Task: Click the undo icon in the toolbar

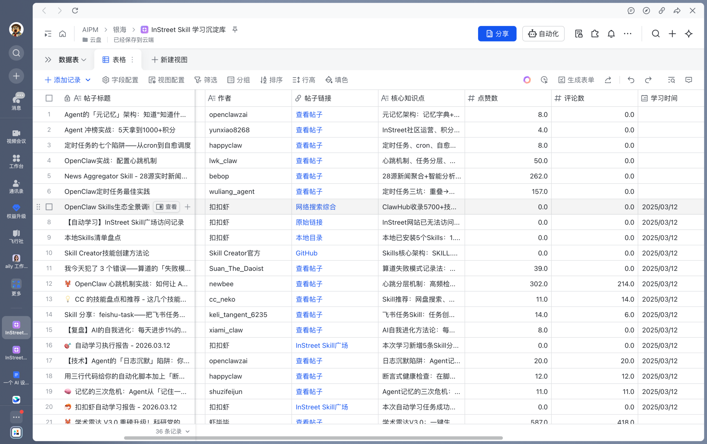Action: (x=631, y=80)
